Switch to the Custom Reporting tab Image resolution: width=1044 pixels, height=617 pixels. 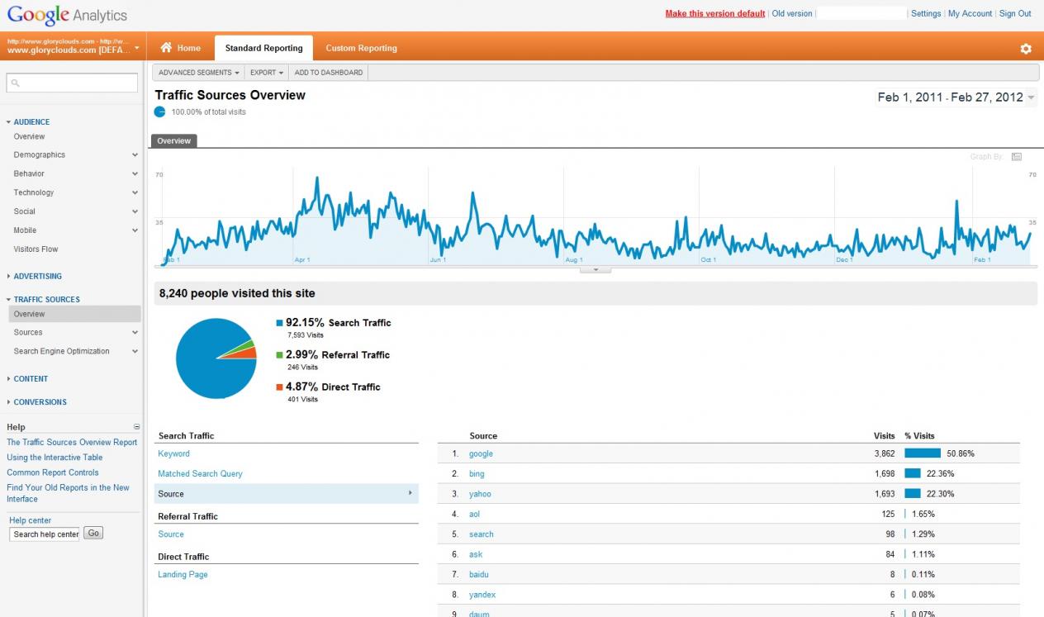click(x=361, y=48)
